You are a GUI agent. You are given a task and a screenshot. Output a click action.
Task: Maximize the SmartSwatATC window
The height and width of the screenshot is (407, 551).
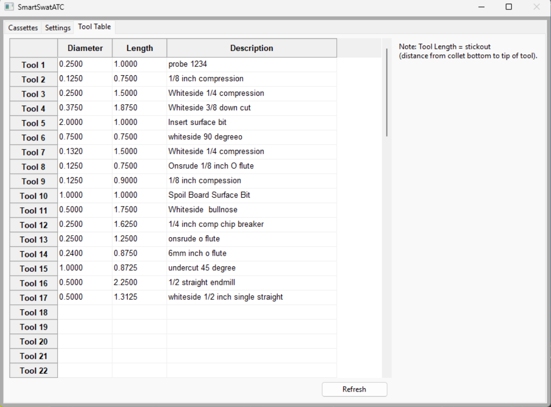coord(508,7)
